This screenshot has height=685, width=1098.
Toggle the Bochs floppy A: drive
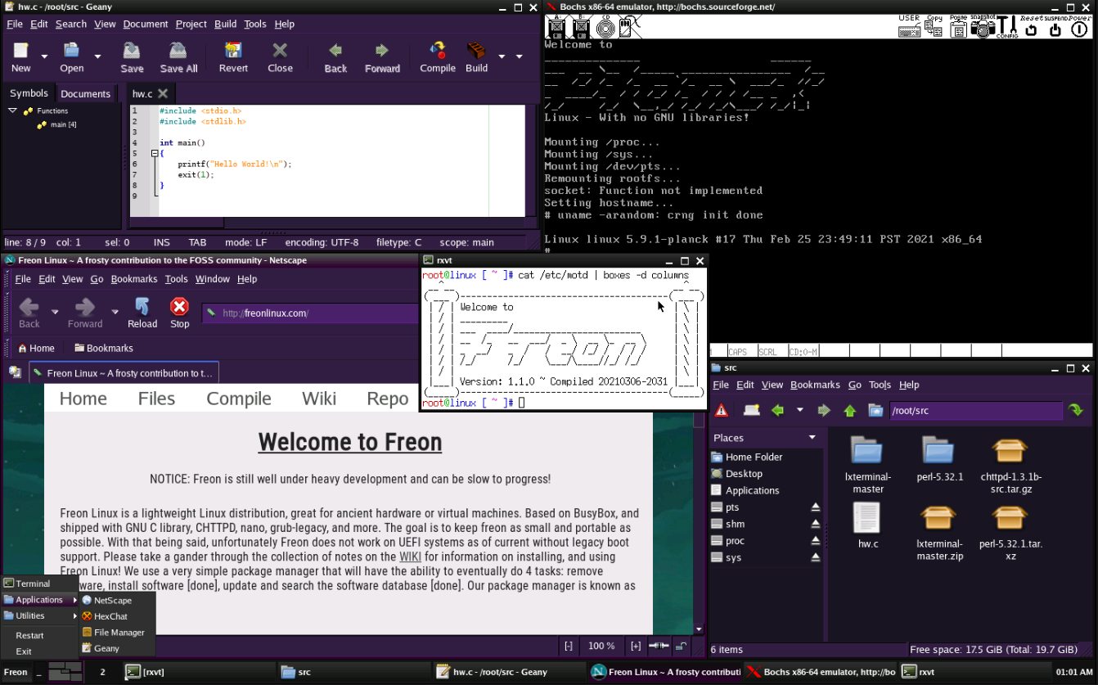click(x=557, y=27)
